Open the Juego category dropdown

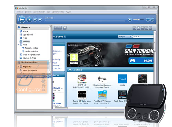(x=125, y=36)
